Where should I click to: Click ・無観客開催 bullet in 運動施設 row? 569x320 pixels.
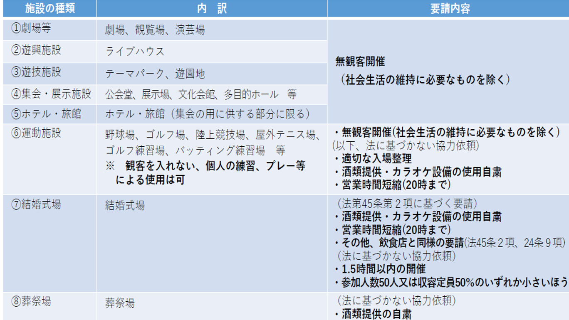(446, 133)
